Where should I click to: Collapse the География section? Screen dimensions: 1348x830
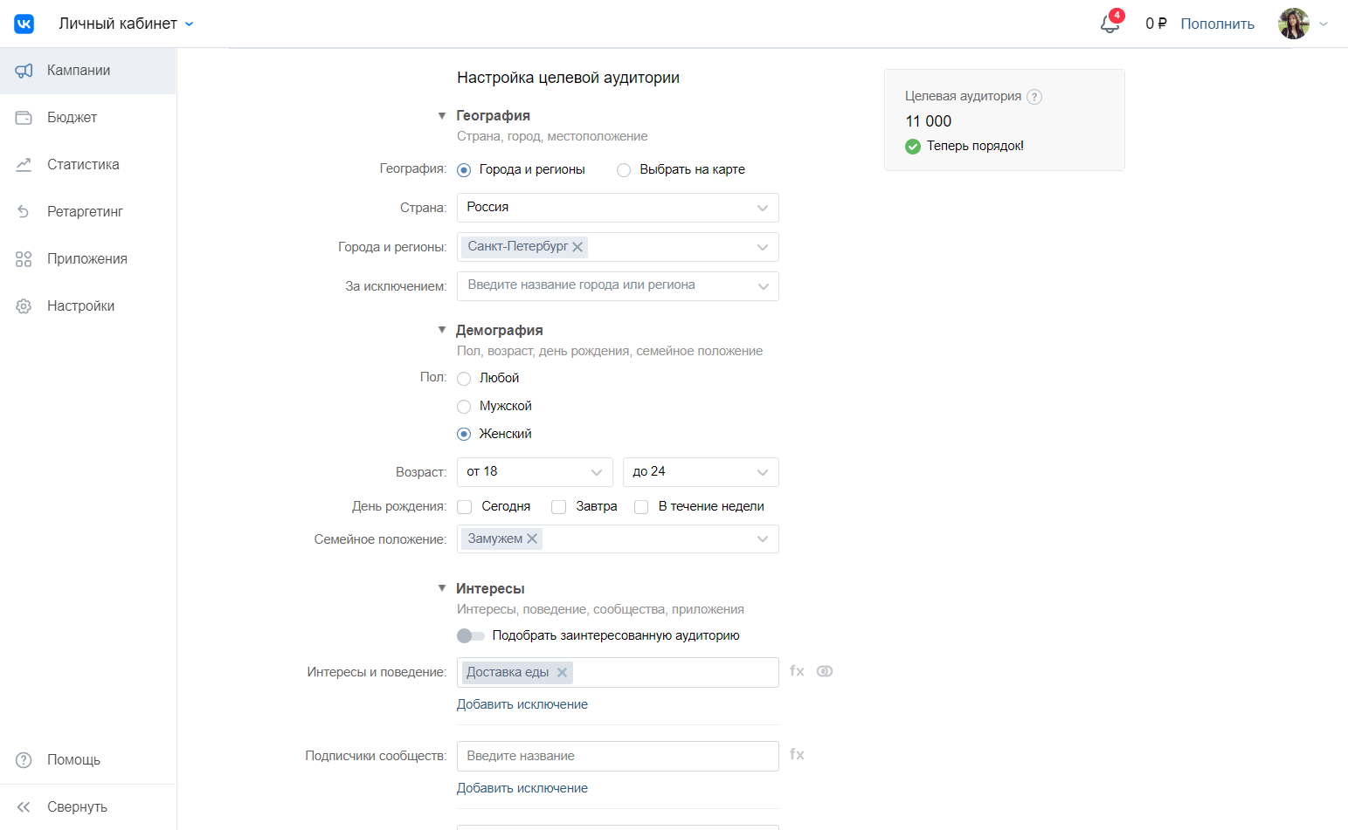442,116
